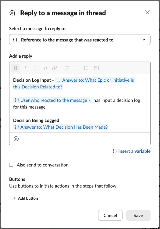Click the thread reply icon beside title

click(12, 13)
